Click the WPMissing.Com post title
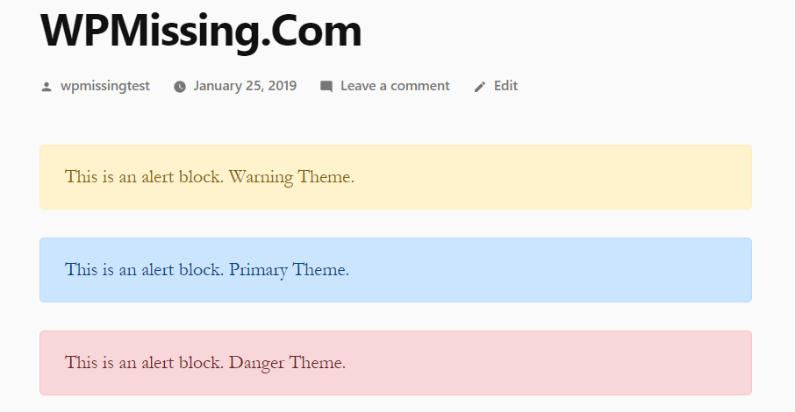 (x=201, y=31)
